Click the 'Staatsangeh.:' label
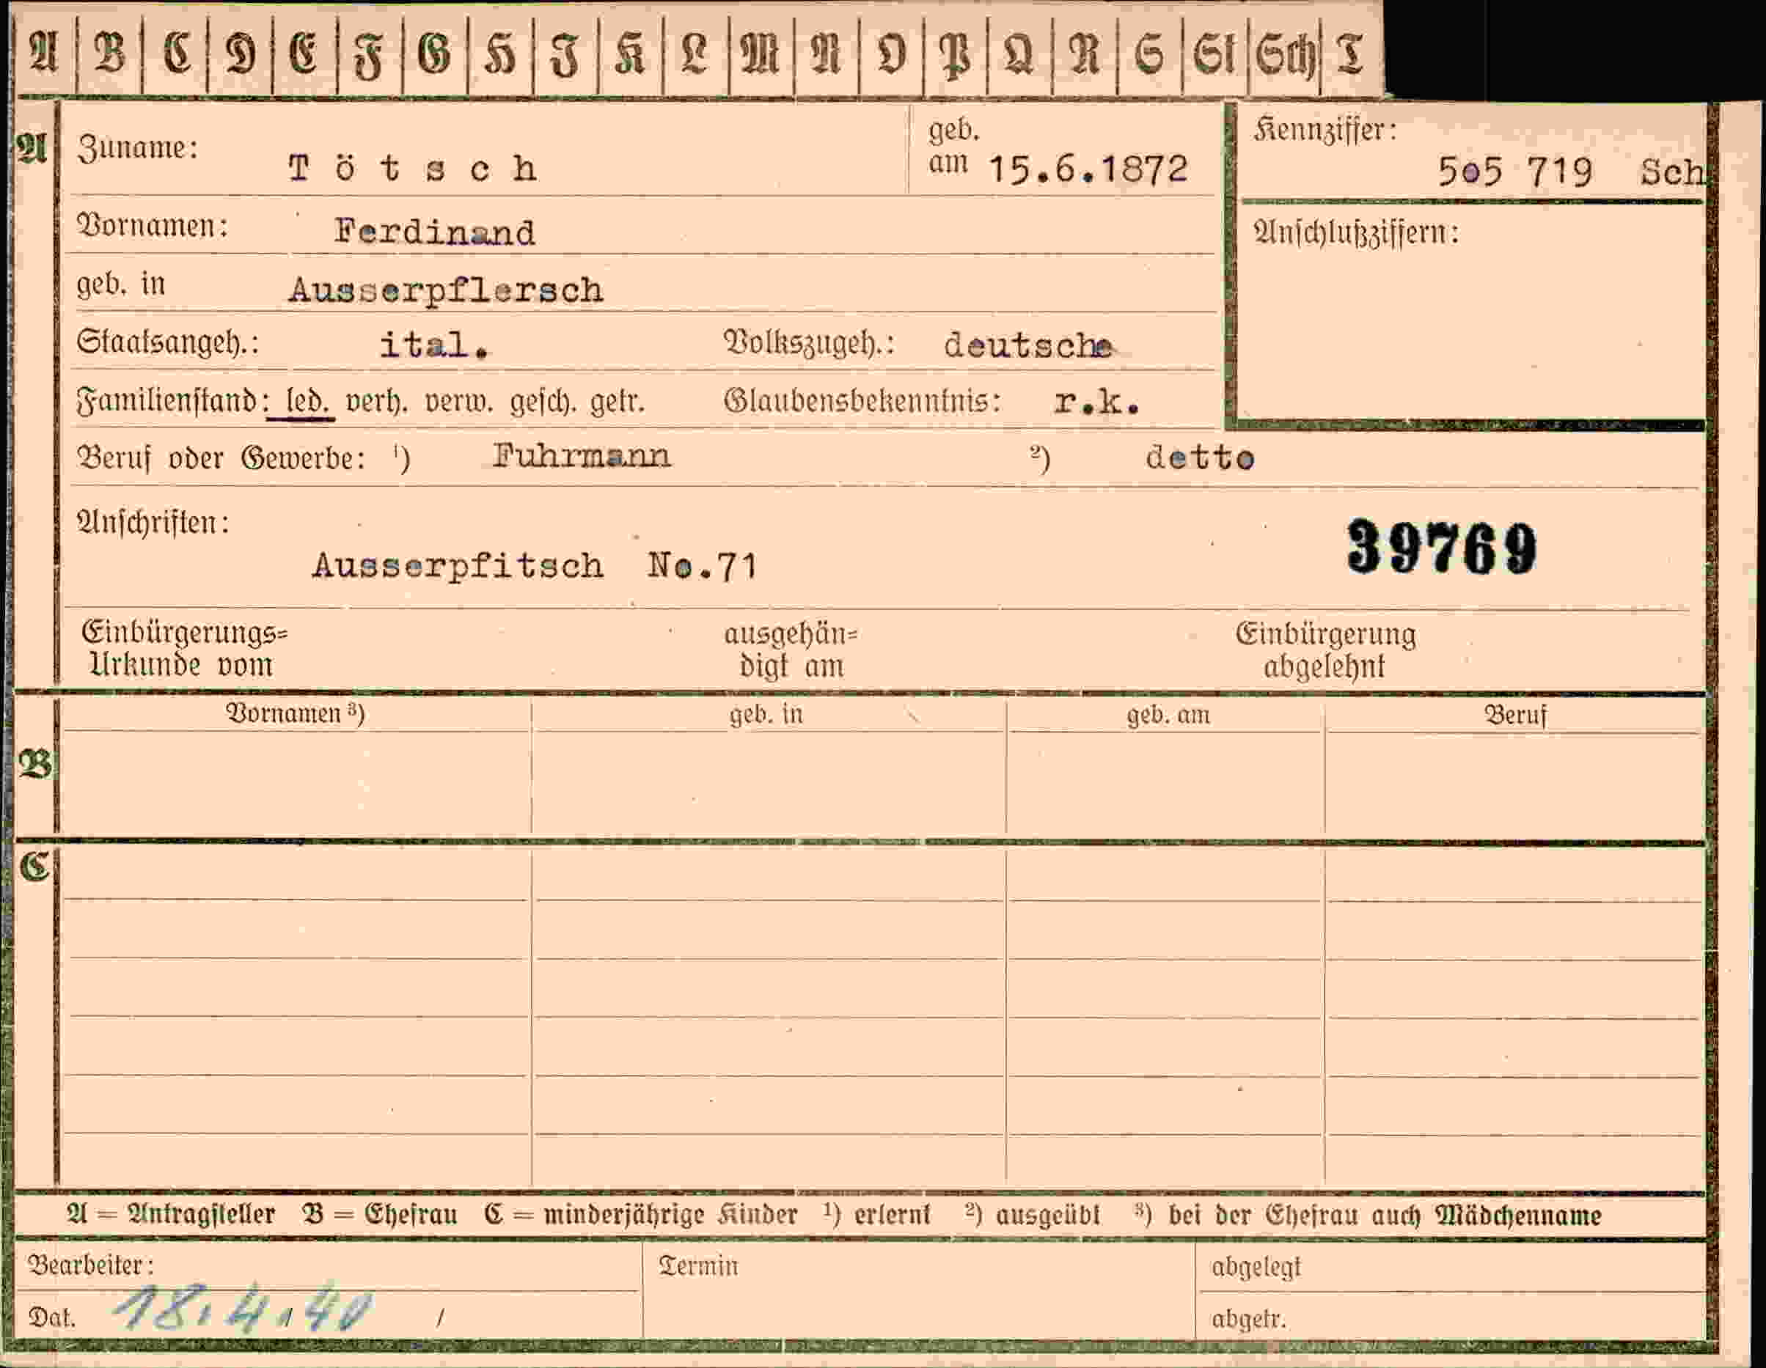This screenshot has height=1368, width=1766. click(x=167, y=343)
